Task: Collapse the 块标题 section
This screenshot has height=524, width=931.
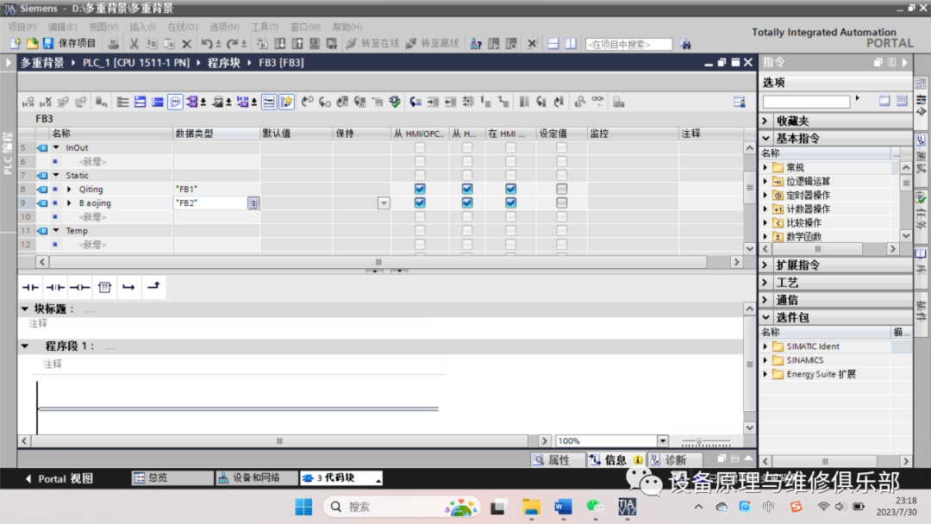Action: click(x=25, y=309)
